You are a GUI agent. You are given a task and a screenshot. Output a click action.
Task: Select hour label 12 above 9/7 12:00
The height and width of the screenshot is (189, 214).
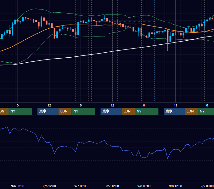(112, 106)
